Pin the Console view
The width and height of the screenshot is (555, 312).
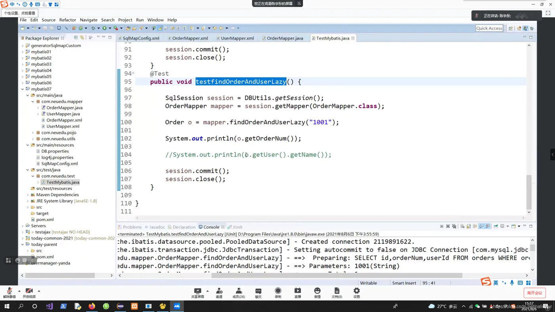coord(496,226)
